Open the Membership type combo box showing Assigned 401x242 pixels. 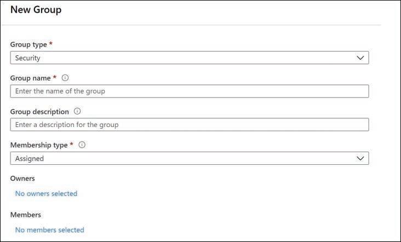click(x=189, y=158)
